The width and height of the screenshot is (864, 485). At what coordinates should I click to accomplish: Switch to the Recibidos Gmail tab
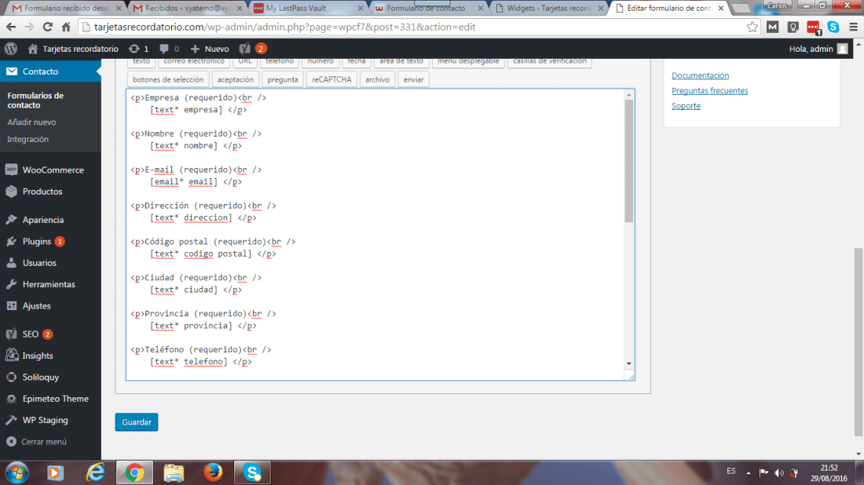coord(188,9)
